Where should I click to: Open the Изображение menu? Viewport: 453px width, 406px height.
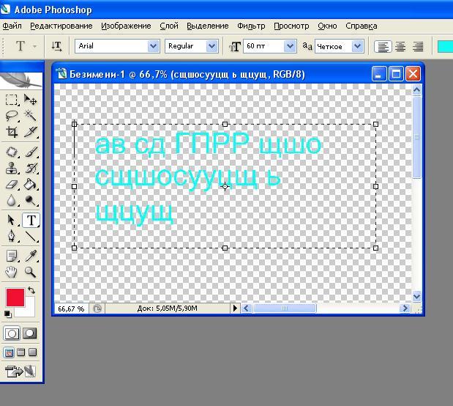[126, 26]
